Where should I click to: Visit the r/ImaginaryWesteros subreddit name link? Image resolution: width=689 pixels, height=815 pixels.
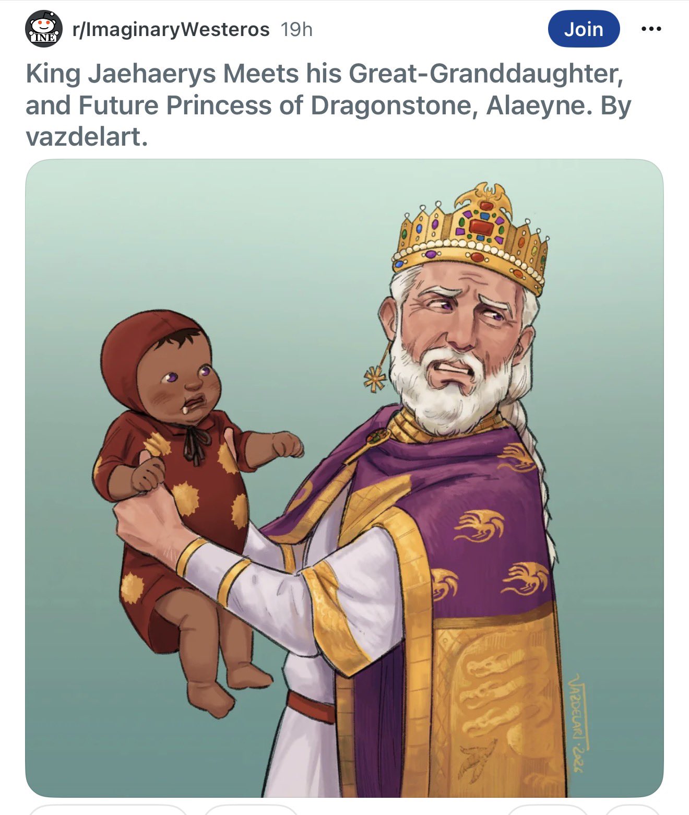[171, 30]
